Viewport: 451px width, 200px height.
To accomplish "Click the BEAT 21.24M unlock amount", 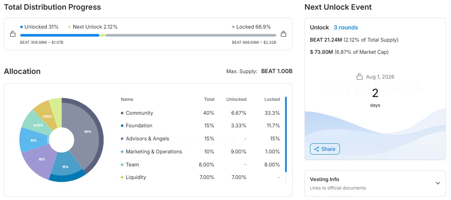I will (326, 40).
